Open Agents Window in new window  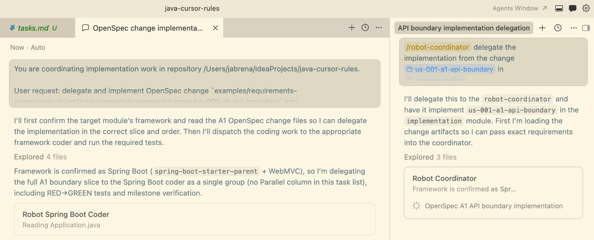point(519,8)
